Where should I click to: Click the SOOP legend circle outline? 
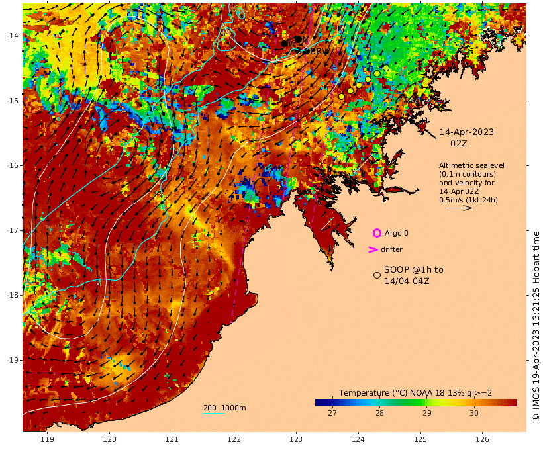tap(377, 275)
